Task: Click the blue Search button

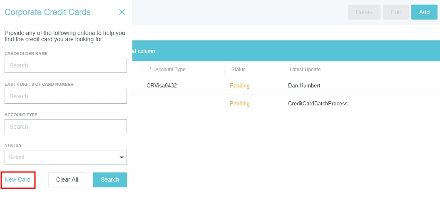Action: pyautogui.click(x=109, y=180)
